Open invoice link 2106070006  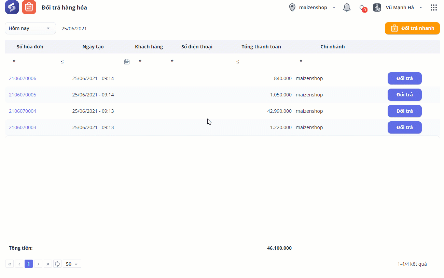point(23,78)
